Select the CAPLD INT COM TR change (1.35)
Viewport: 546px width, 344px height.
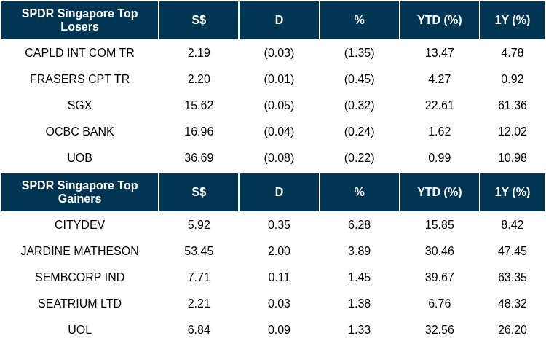pyautogui.click(x=359, y=52)
